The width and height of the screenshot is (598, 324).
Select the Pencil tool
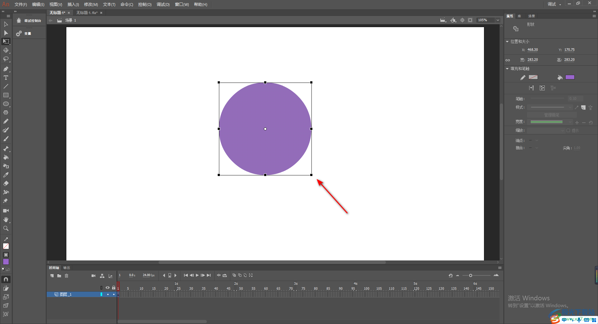tap(6, 121)
